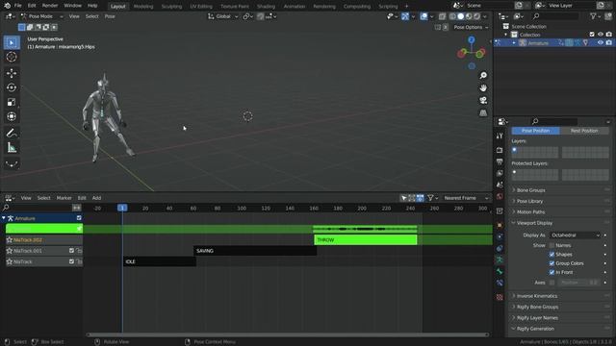Open the Object Data armature properties tab

tap(500, 259)
